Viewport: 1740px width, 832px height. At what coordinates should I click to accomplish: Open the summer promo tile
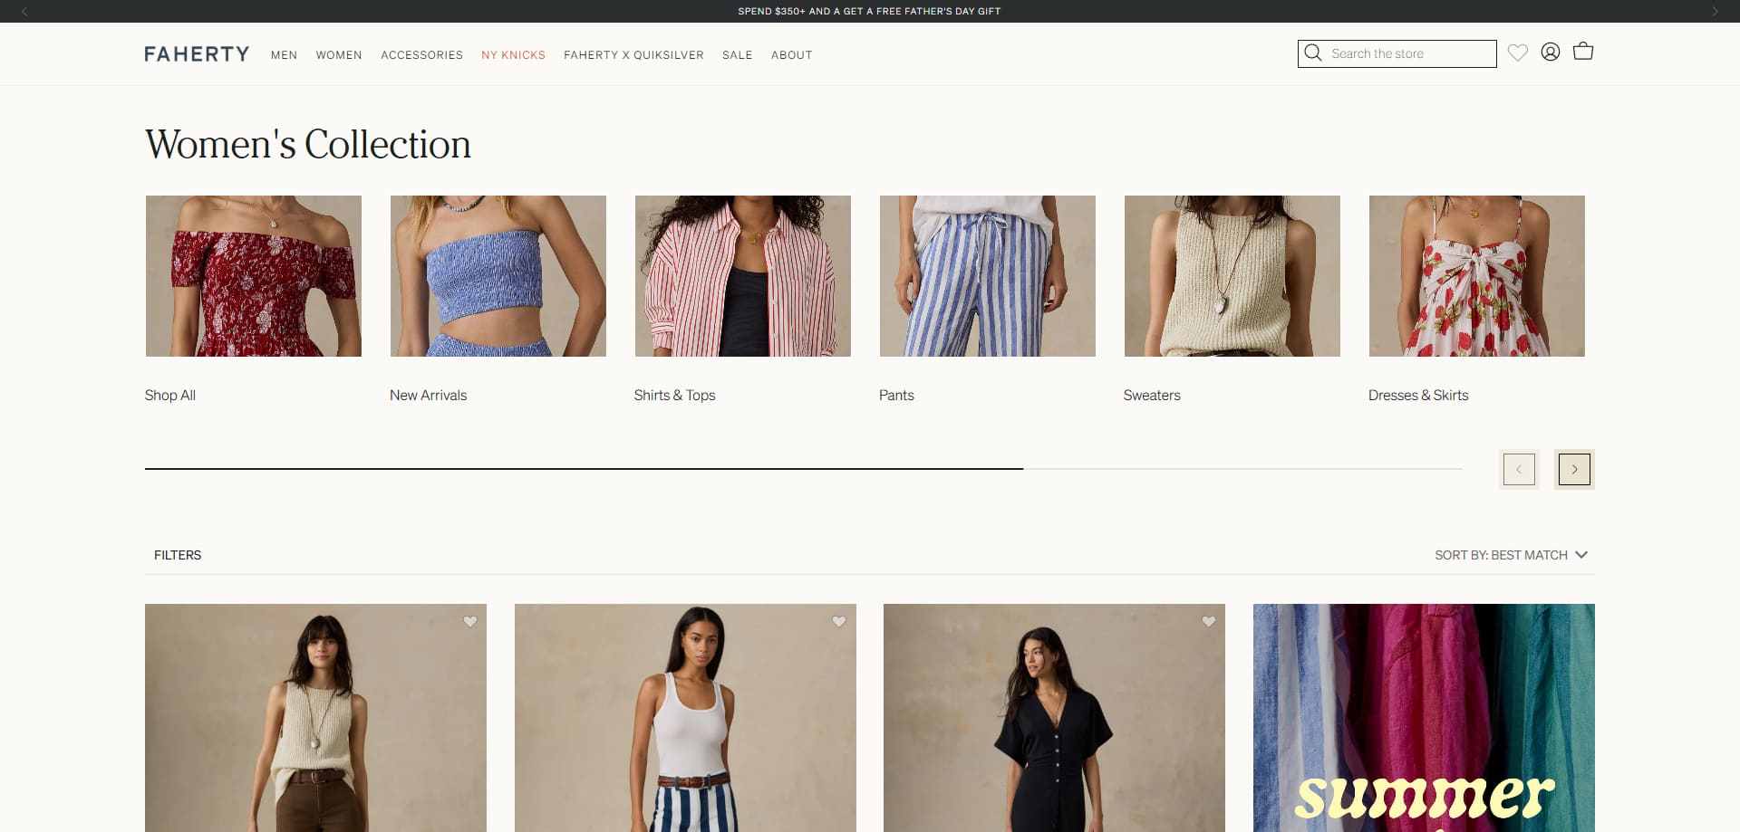pos(1424,718)
